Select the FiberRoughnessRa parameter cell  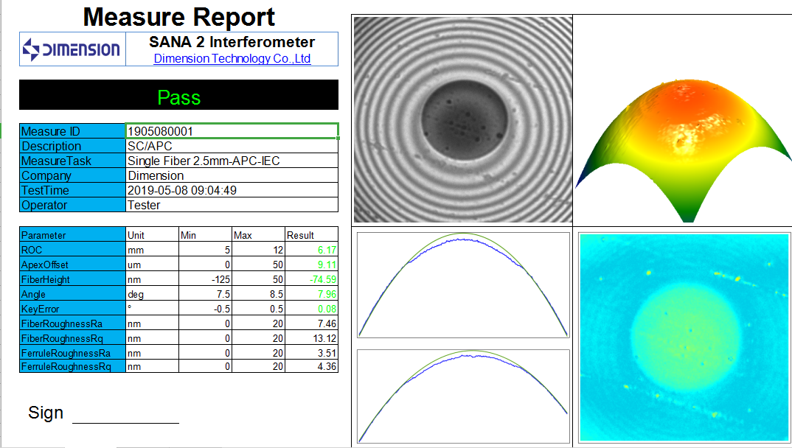point(72,323)
